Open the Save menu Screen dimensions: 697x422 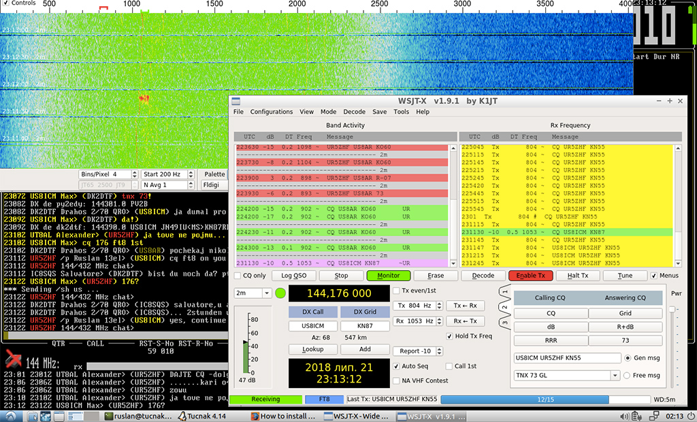tap(380, 112)
